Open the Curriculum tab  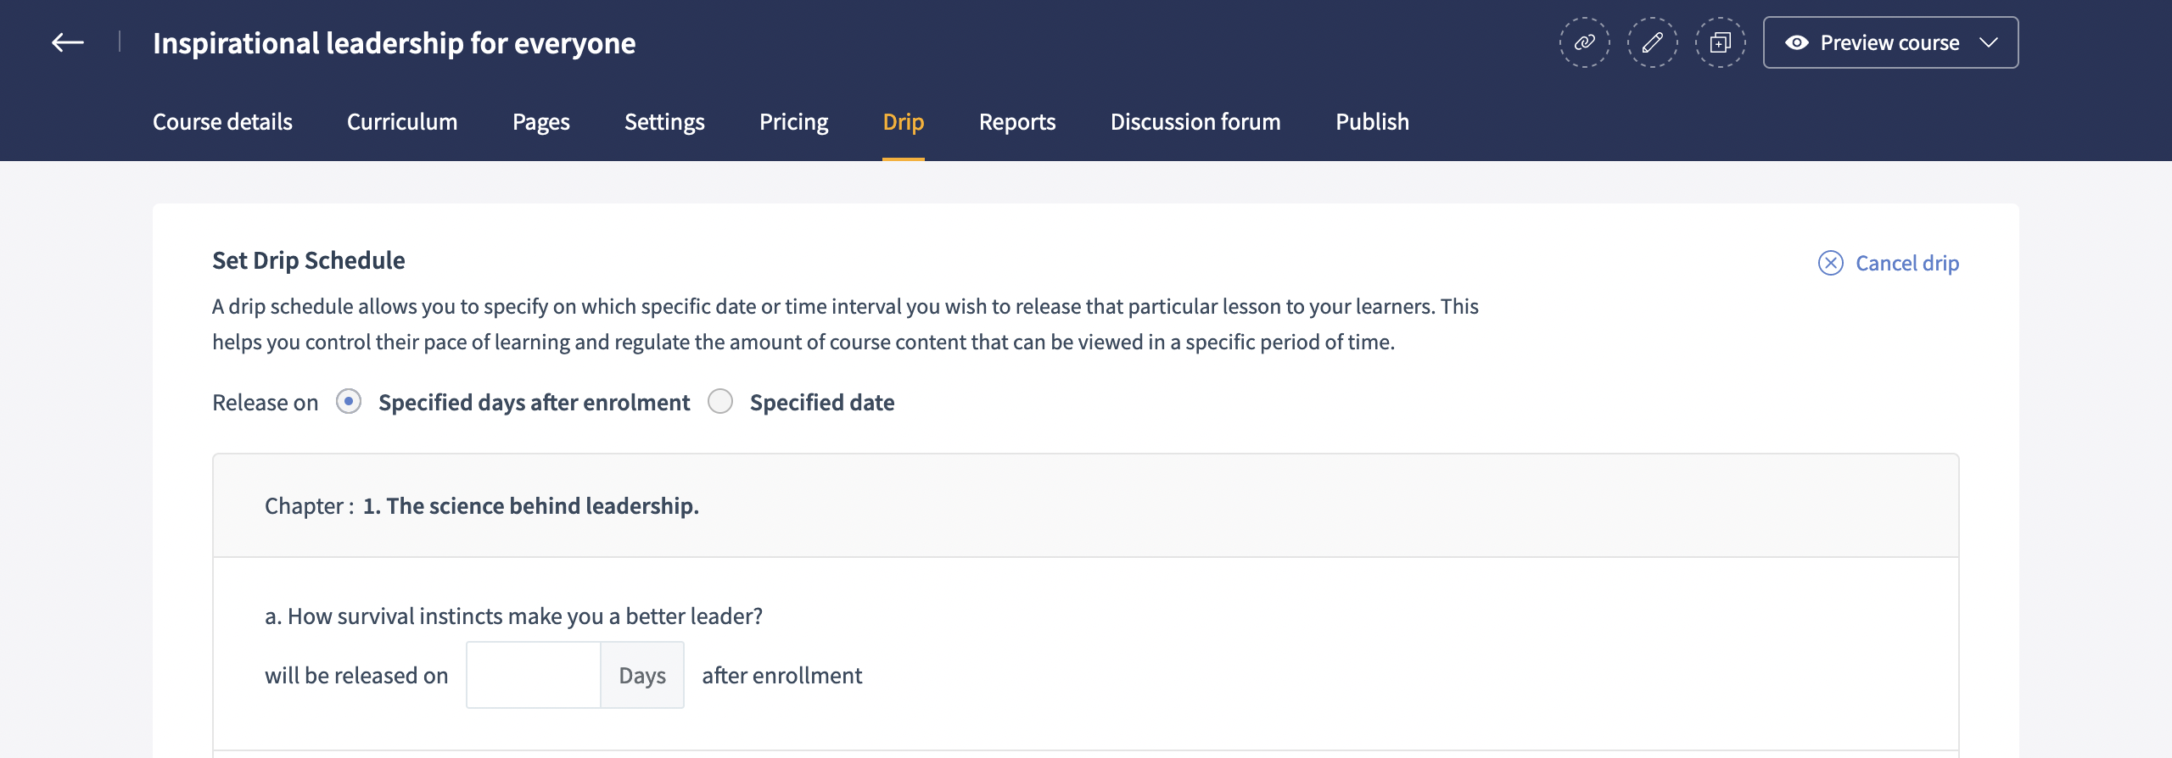pos(402,122)
